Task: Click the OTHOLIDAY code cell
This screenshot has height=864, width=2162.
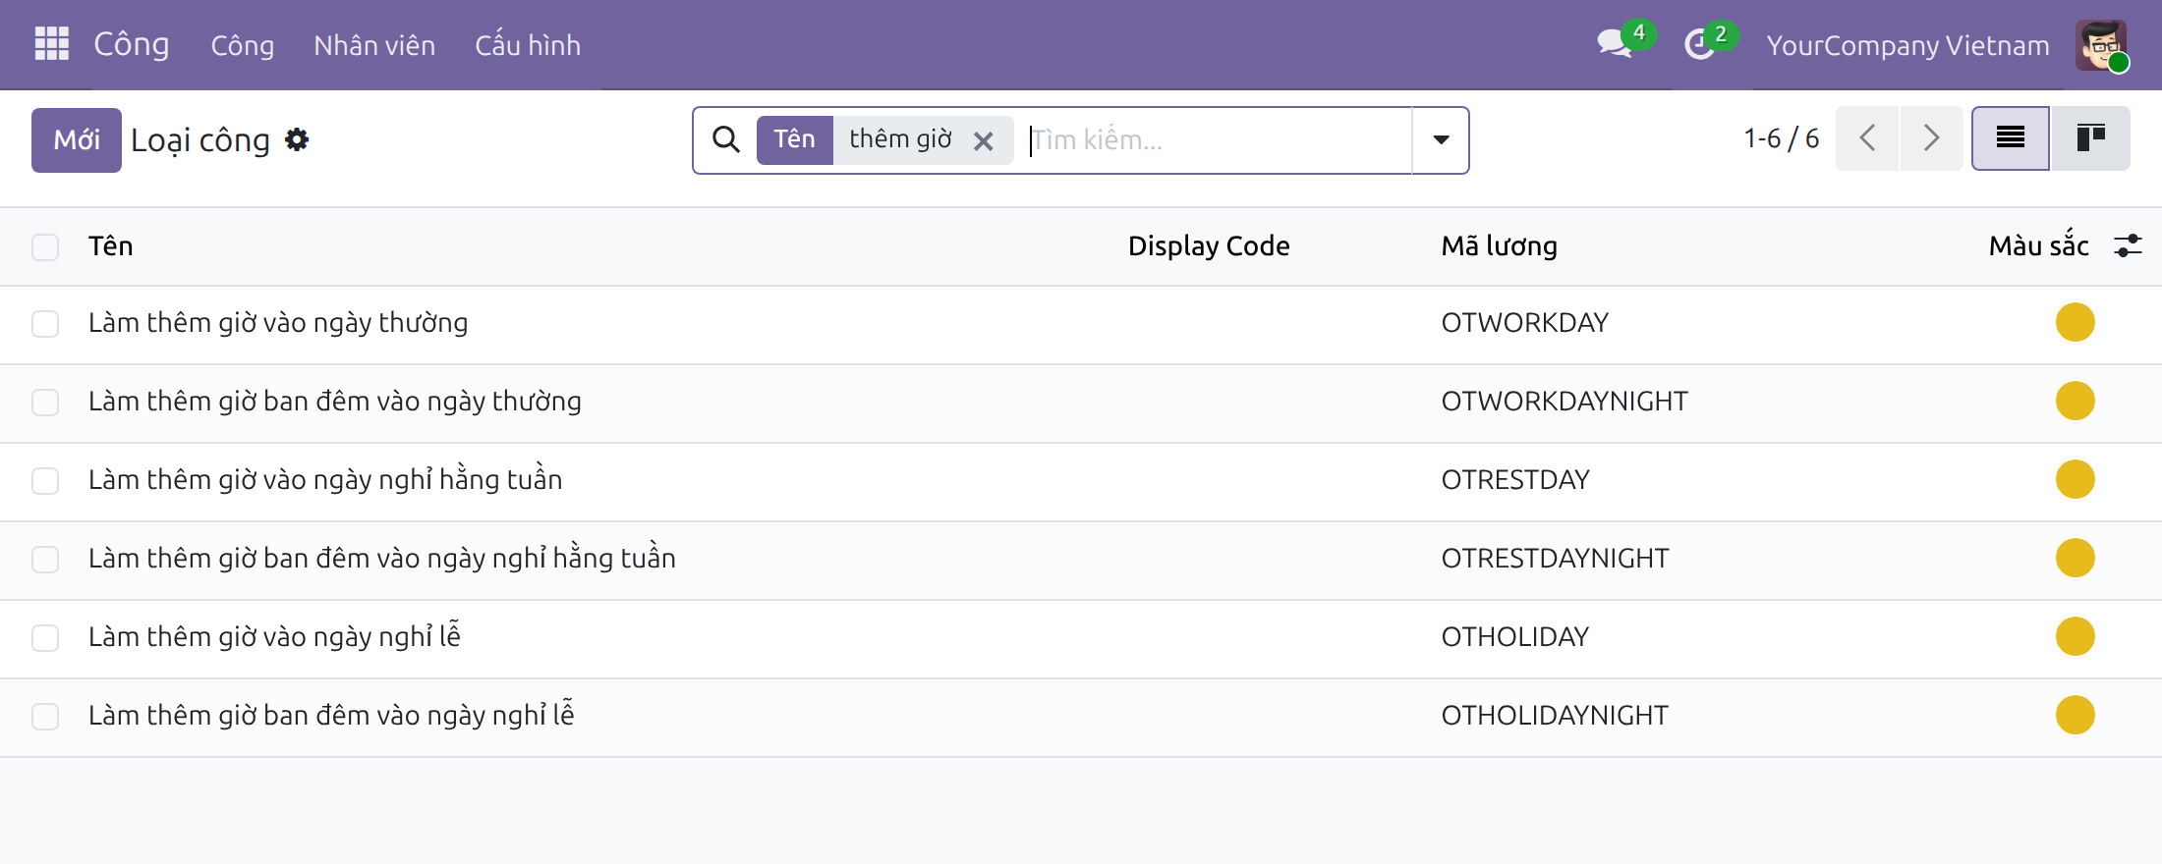Action: pyautogui.click(x=1514, y=637)
